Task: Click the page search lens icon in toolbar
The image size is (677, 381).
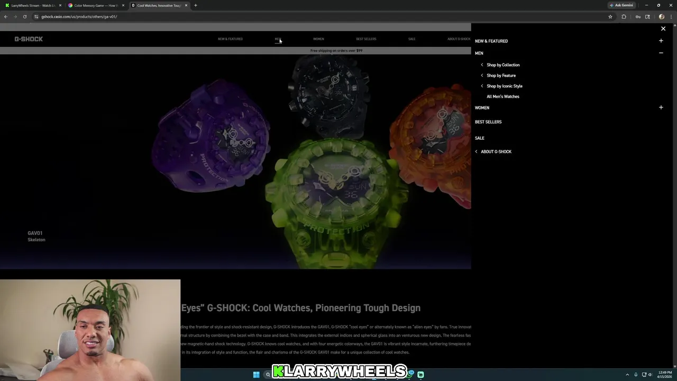Action: pyautogui.click(x=647, y=16)
